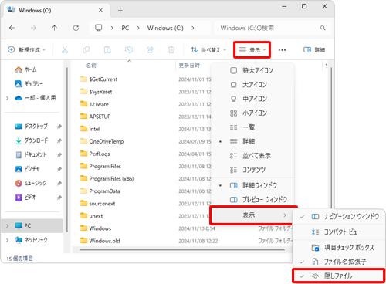The height and width of the screenshot is (284, 386).
Task: Expand the OneDrive 一郎 - 個人用 tree node
Action: pyautogui.click(x=7, y=98)
